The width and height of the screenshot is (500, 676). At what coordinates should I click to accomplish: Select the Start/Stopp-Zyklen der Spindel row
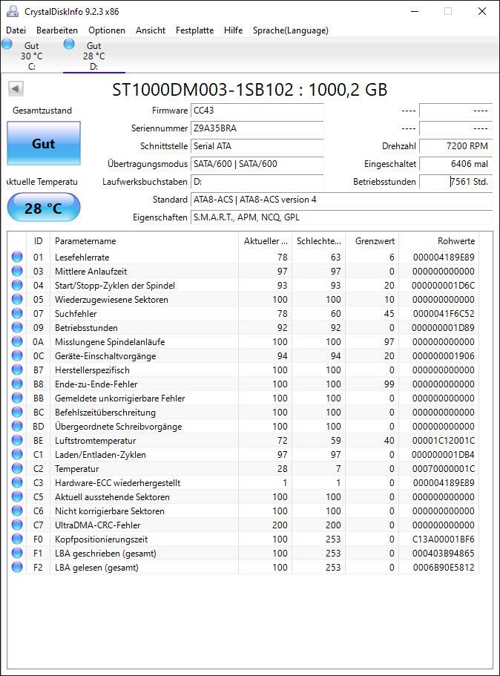pos(243,286)
